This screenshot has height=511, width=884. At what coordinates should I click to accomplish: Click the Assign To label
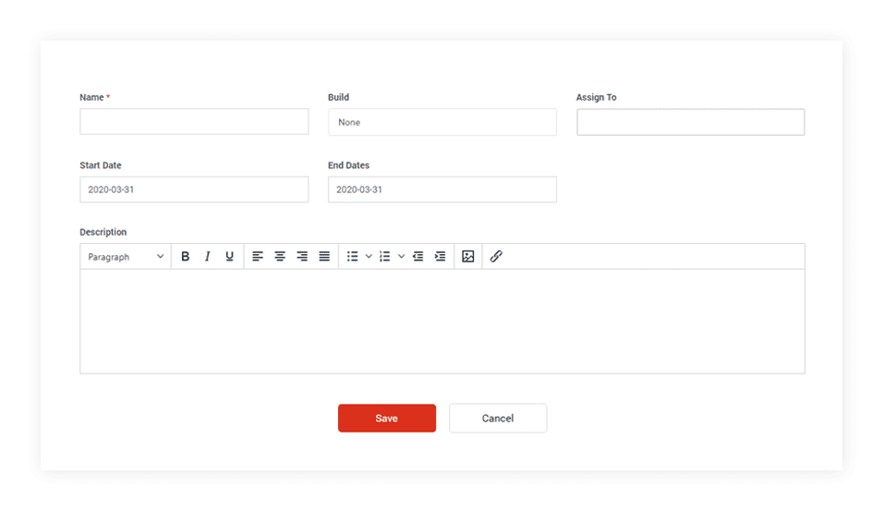(x=596, y=97)
